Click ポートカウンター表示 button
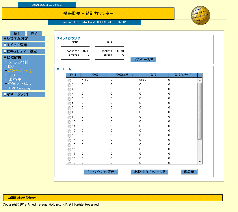 (x=101, y=172)
